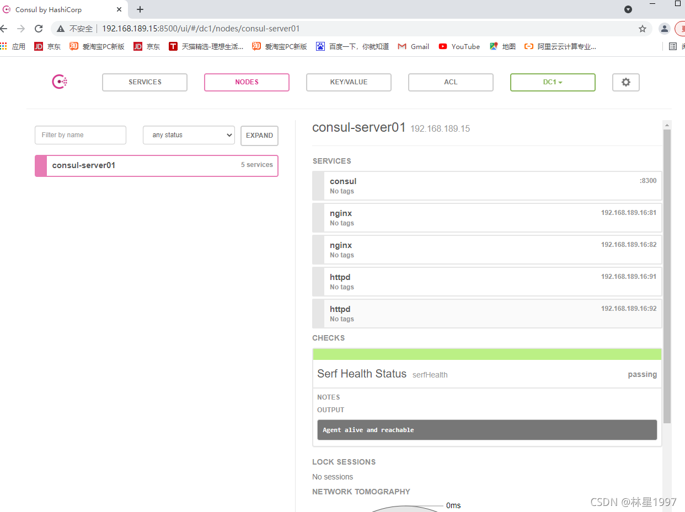
Task: Open the second JD 京东 bookmark
Action: (147, 47)
